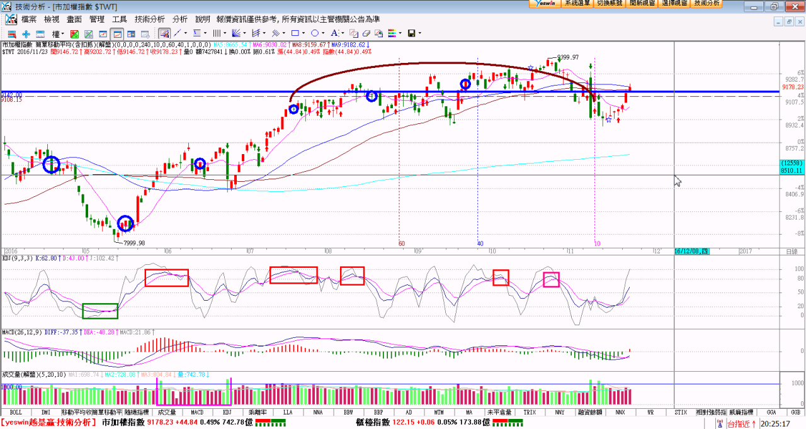The height and width of the screenshot is (429, 806).
Task: Expand the text annotation tool dropdown
Action: [343, 33]
